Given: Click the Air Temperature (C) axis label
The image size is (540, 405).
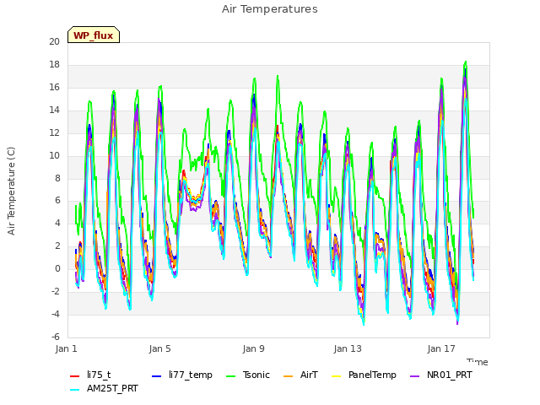Looking at the screenshot, I should click(11, 192).
